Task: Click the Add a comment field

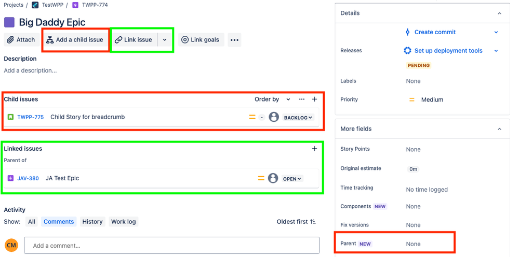Action: click(x=172, y=246)
